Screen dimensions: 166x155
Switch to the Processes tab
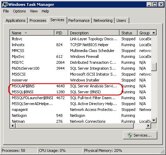coord(38,20)
